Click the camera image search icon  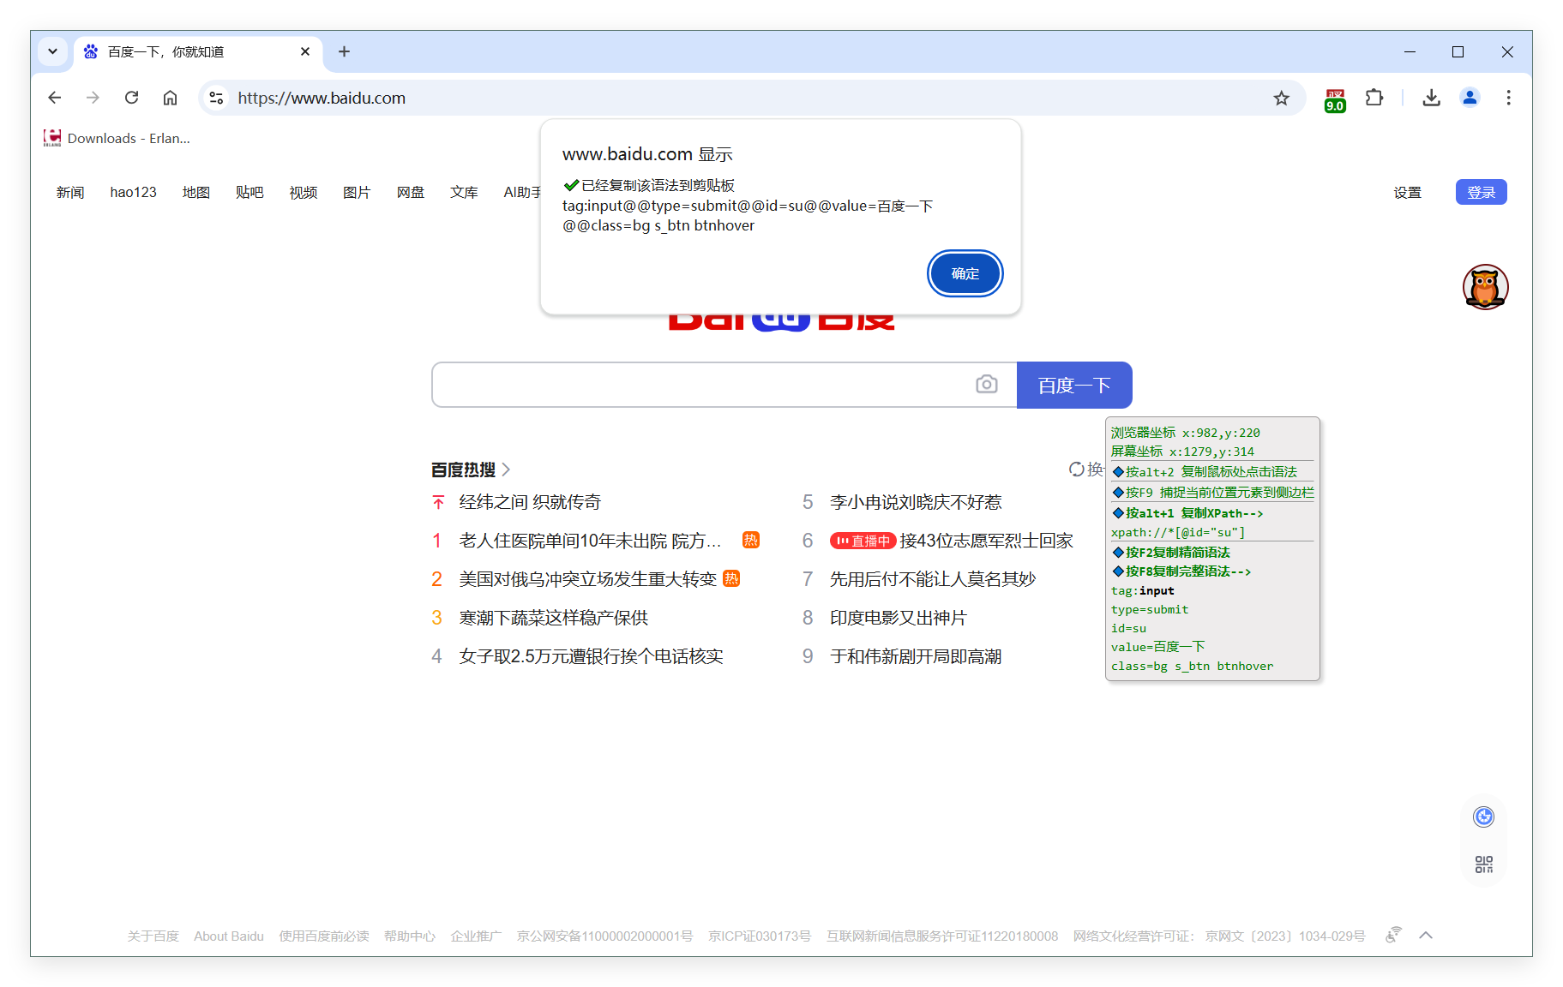point(987,384)
